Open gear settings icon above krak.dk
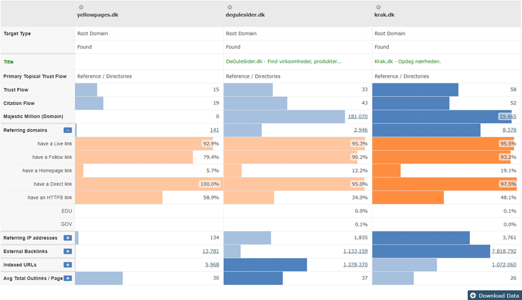The width and height of the screenshot is (522, 300). click(378, 7)
